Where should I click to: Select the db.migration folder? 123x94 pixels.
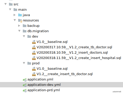[x=38, y=31]
